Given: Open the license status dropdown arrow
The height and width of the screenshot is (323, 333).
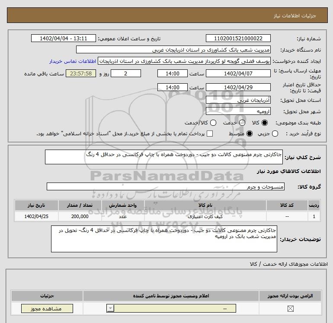Looking at the screenshot, I should 111,309.
